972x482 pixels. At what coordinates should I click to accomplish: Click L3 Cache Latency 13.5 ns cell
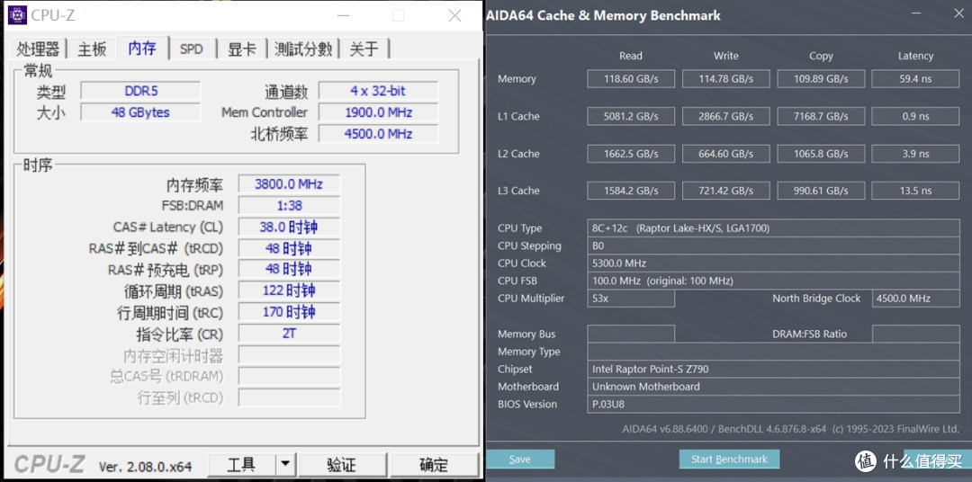915,191
